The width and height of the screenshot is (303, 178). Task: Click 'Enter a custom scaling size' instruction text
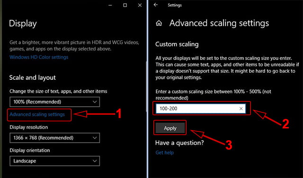(214, 94)
